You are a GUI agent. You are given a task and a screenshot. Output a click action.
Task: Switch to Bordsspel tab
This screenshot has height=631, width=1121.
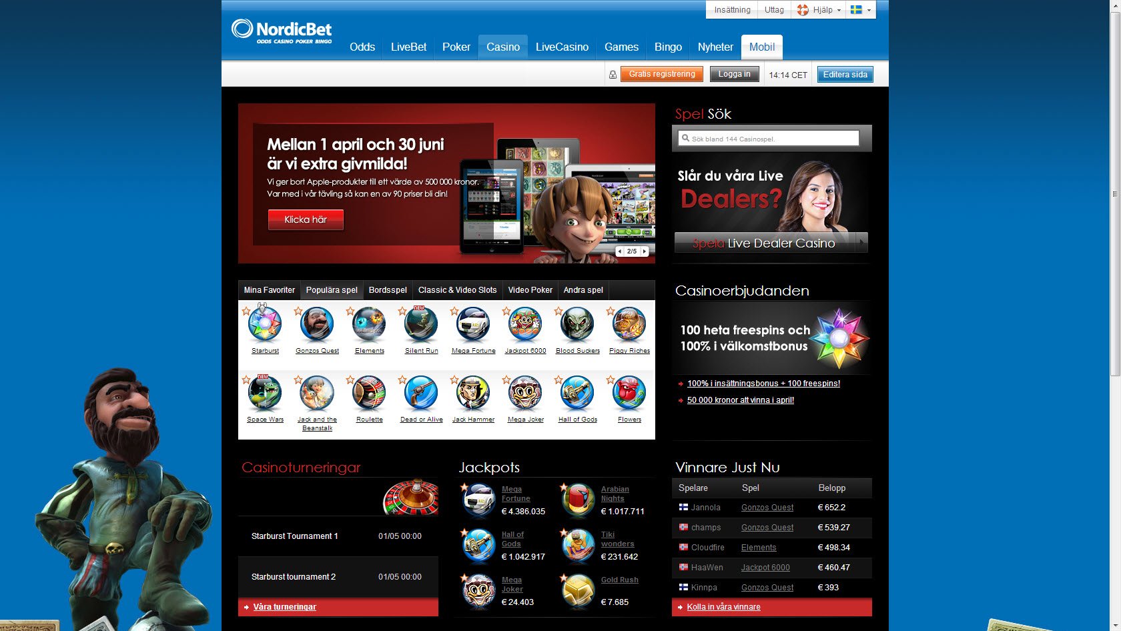tap(388, 290)
